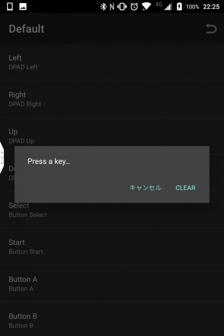Click the CLEAR button in dialog

186,188
